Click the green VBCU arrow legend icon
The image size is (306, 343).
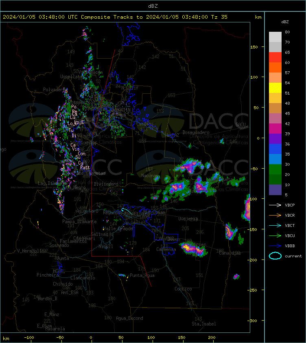coord(275,235)
